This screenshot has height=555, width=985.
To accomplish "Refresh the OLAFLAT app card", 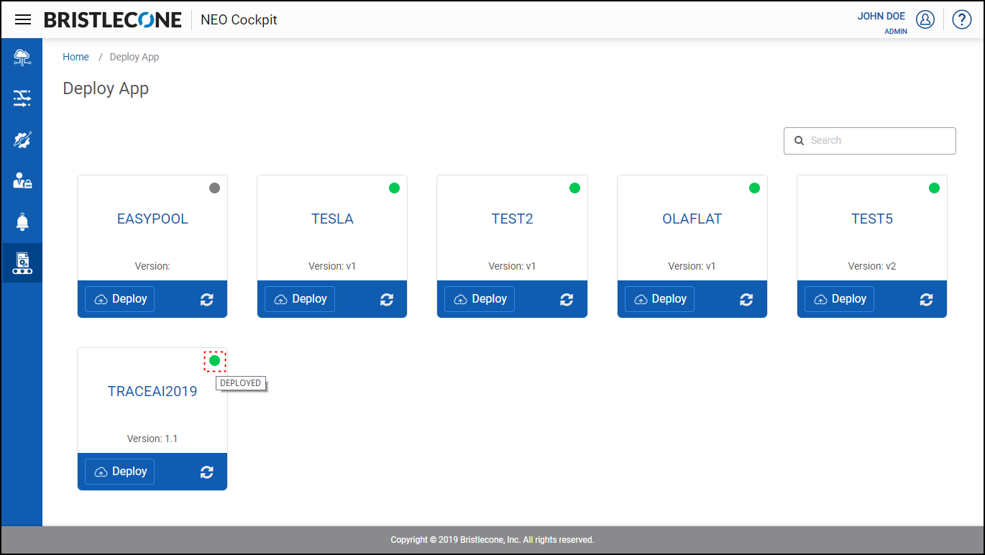I will click(x=746, y=300).
